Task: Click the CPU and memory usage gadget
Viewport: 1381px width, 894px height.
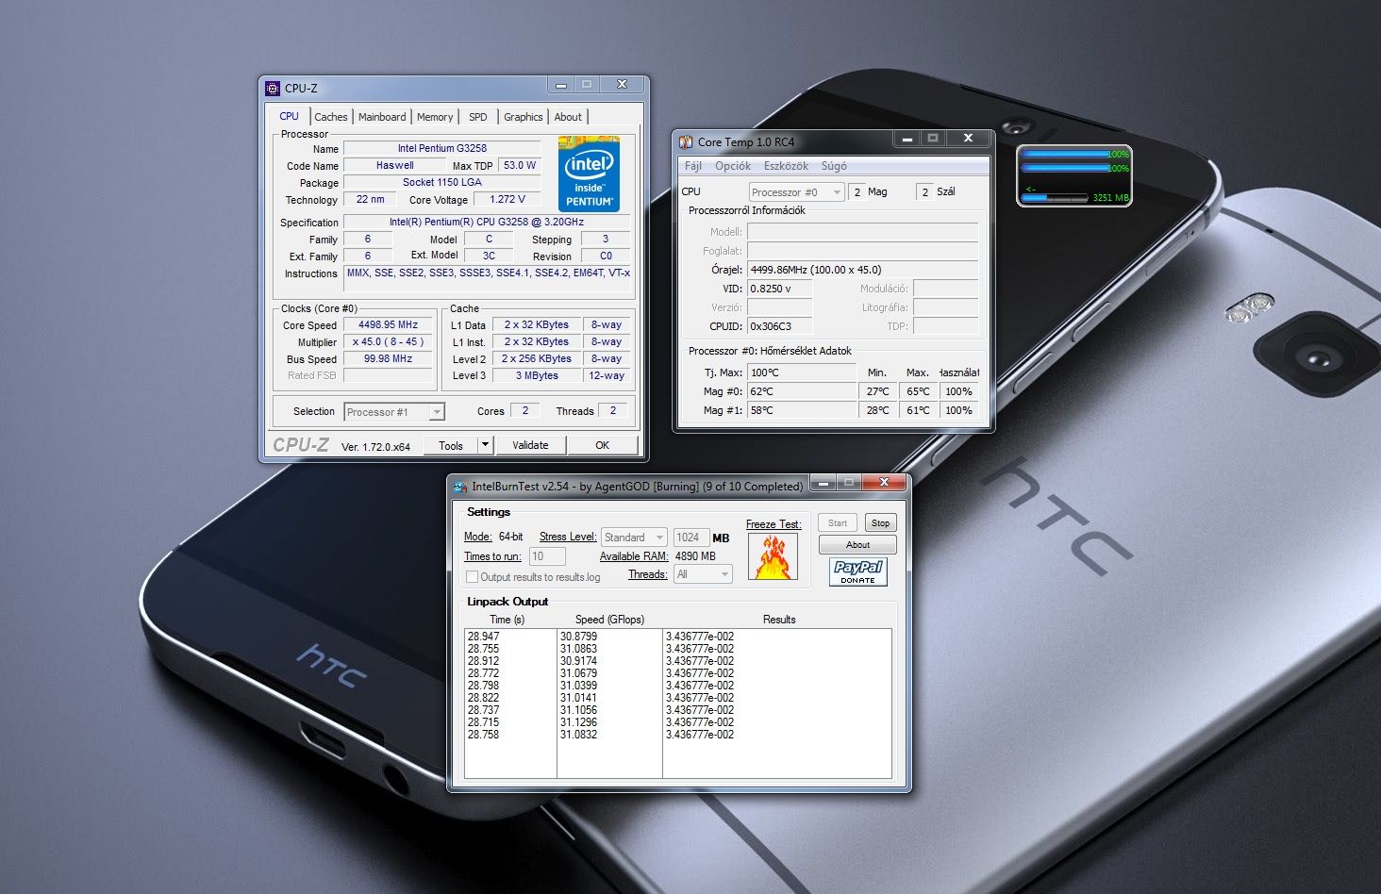Action: pyautogui.click(x=1074, y=175)
